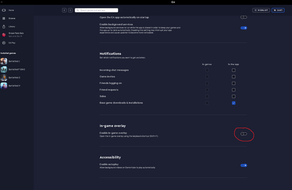
Task: Check Friend requests in games checkbox
Action: pos(207,90)
